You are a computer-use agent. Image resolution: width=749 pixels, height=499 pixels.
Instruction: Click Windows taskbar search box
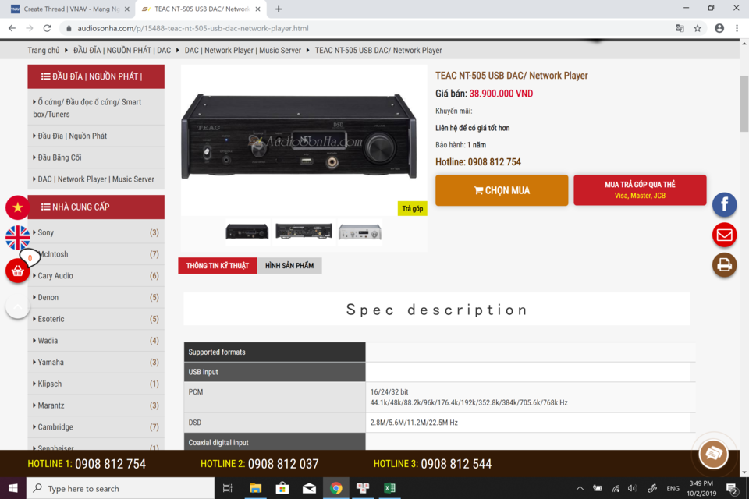120,488
